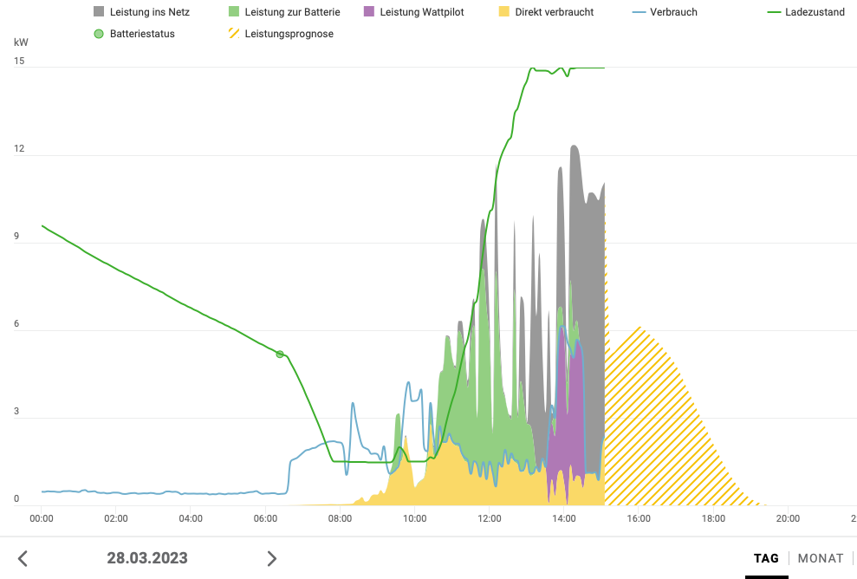Screen dimensions: 857x579
Task: Click the green Leistung zur Batterie swatch
Action: (x=234, y=12)
